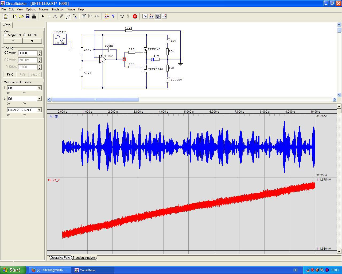The image size is (342, 274).
Task: Stop the simulation with the red button
Action: click(135, 16)
